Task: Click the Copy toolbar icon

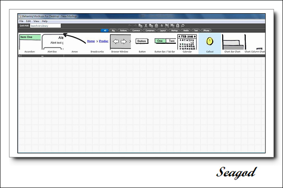Action: (x=151, y=26)
